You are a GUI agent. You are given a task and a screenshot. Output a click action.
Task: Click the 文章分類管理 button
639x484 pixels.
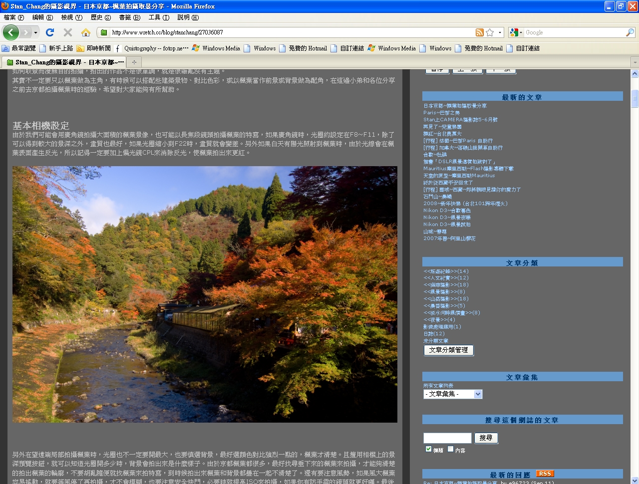pyautogui.click(x=448, y=350)
